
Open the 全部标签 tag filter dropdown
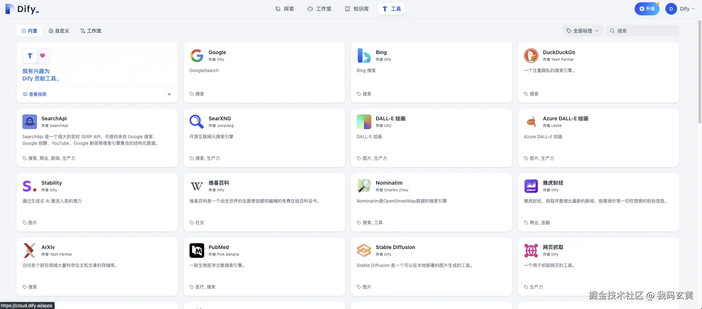tap(582, 31)
